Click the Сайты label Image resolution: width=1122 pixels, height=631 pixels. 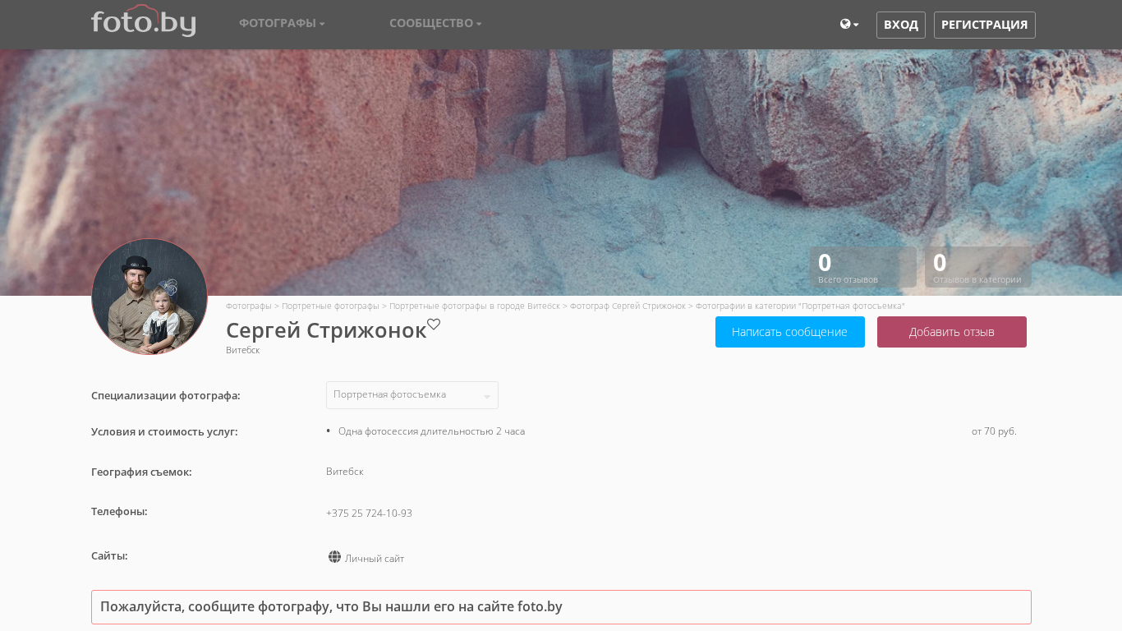[x=109, y=555]
